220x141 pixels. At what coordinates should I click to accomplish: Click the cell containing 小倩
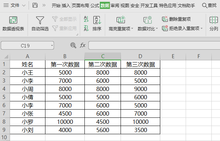coord(28,97)
